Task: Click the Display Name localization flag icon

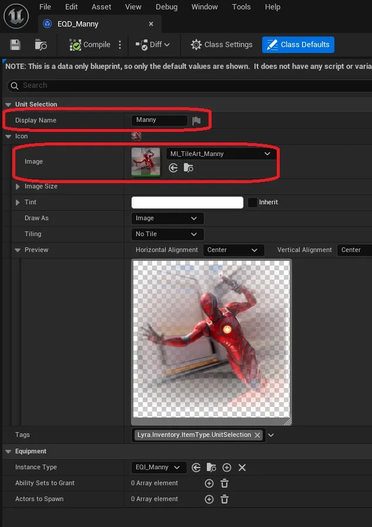Action: (196, 121)
